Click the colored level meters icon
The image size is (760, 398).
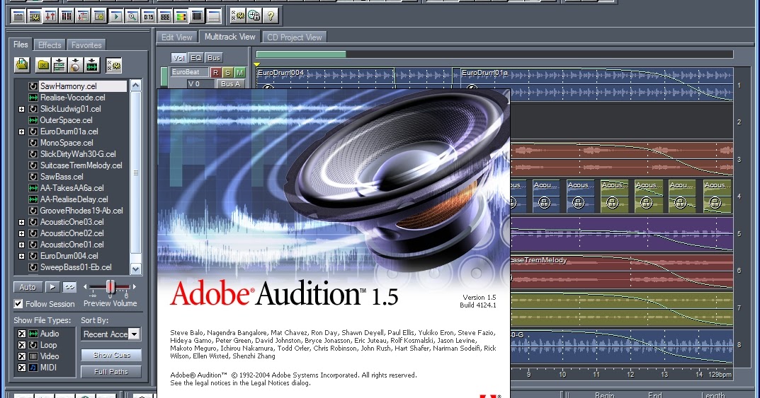181,17
